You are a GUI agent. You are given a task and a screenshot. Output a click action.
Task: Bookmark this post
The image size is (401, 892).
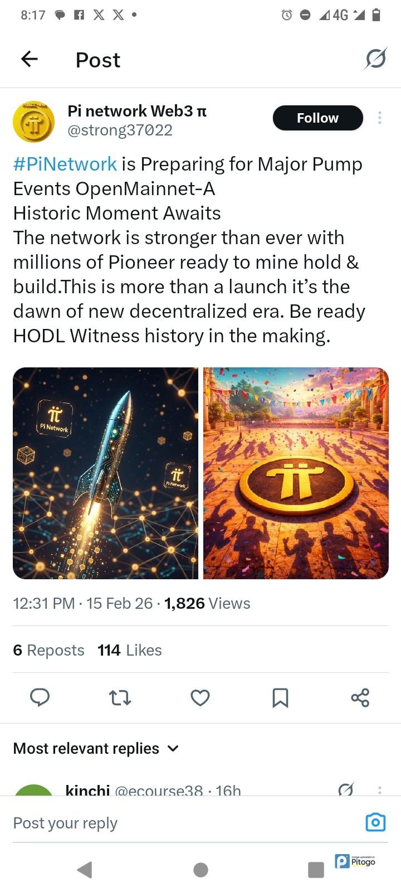280,697
